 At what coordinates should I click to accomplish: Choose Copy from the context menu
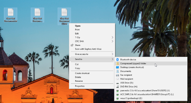[92, 68]
